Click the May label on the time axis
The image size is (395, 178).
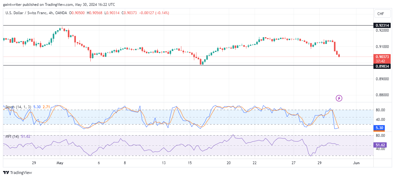[x=60, y=163]
